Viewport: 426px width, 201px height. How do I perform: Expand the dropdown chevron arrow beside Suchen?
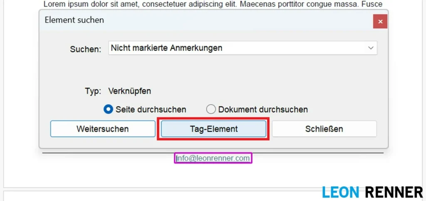(371, 48)
